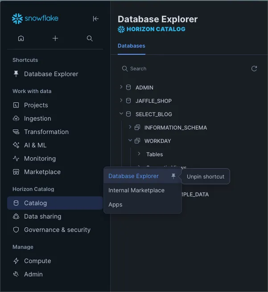
Task: Open Admin in sidebar
Action: point(55,274)
